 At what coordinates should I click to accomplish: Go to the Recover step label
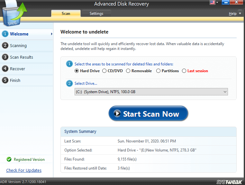(x=17, y=69)
